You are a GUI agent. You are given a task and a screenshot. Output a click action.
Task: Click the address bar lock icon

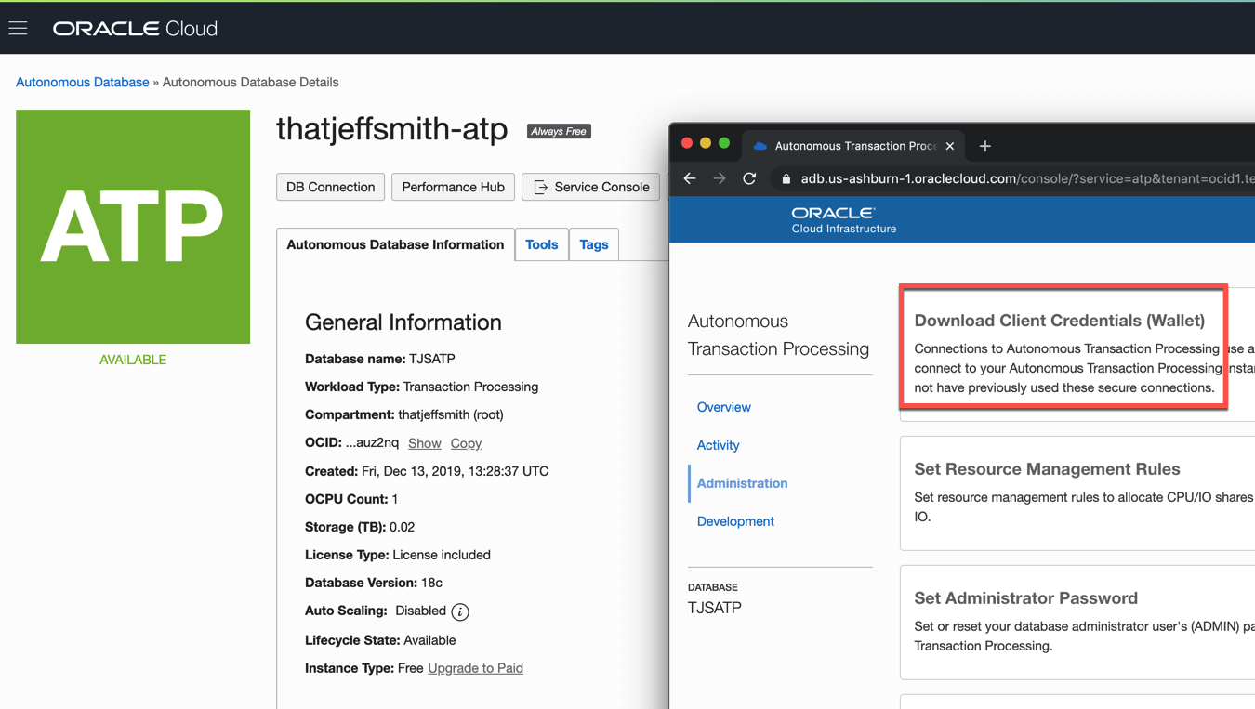(786, 178)
